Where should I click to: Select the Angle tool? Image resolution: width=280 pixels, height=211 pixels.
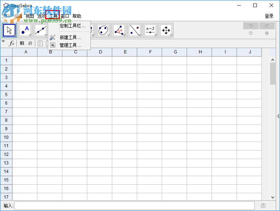click(x=119, y=30)
